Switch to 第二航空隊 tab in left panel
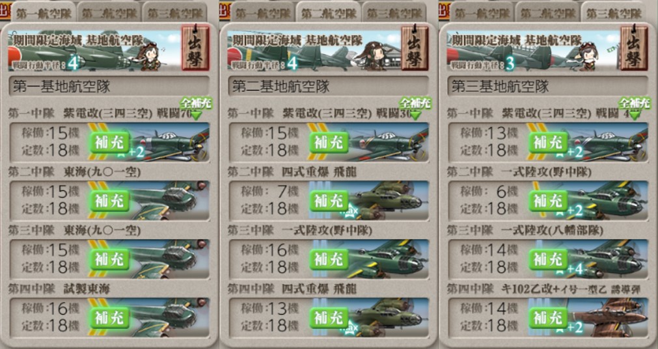This screenshot has height=349, width=658. (x=108, y=12)
